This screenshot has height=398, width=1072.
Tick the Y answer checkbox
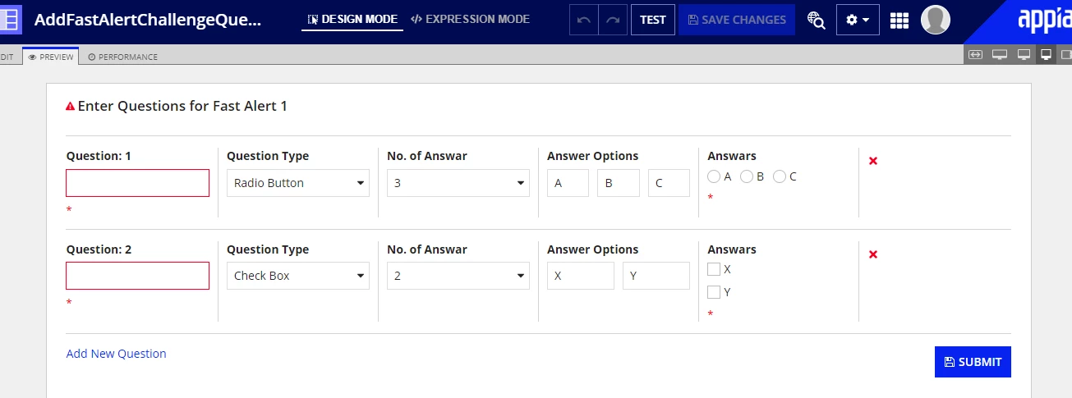tap(714, 292)
